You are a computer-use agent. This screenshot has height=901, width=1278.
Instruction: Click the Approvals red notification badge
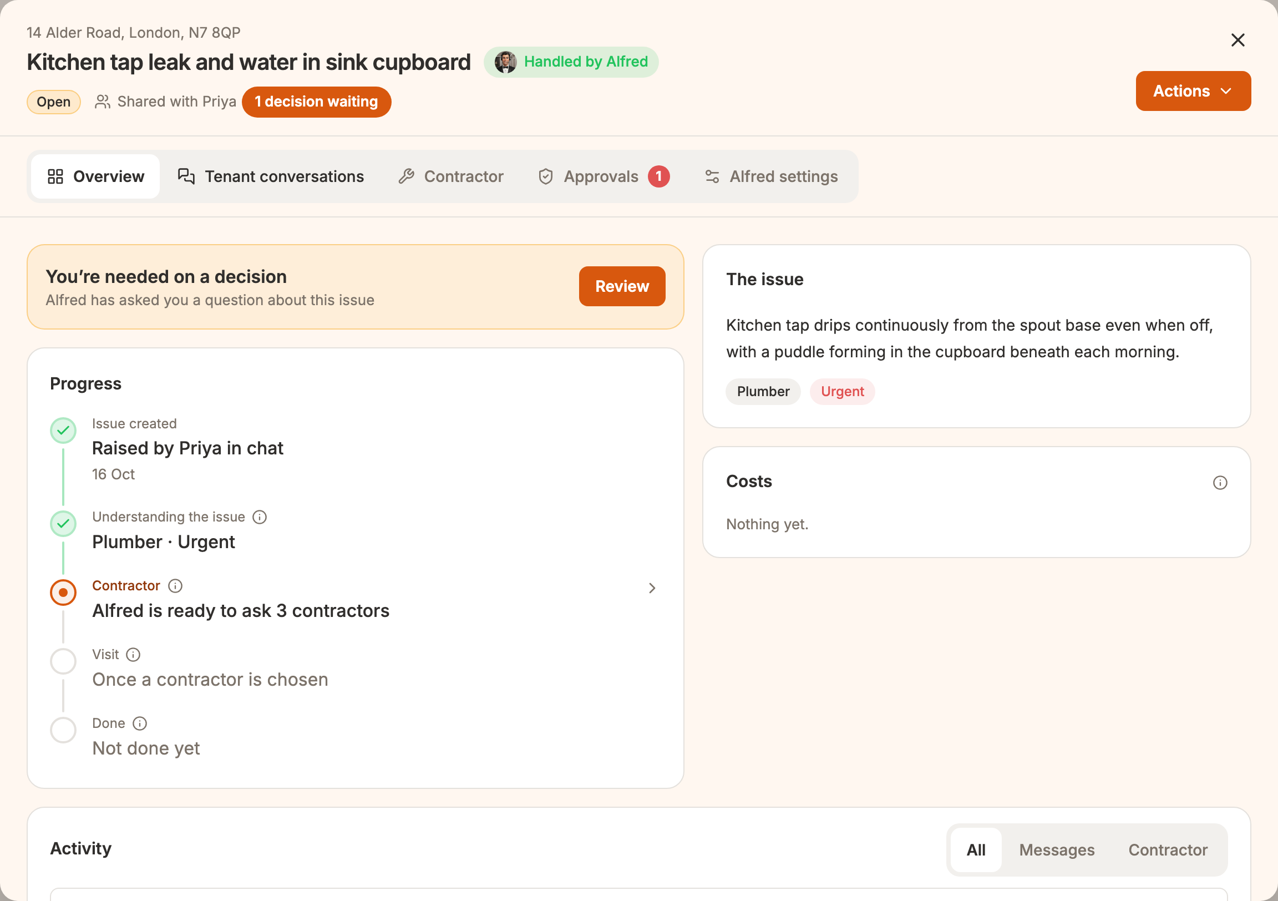658,176
